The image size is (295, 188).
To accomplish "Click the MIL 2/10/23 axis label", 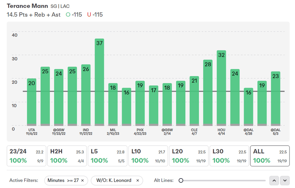I will (x=113, y=132).
